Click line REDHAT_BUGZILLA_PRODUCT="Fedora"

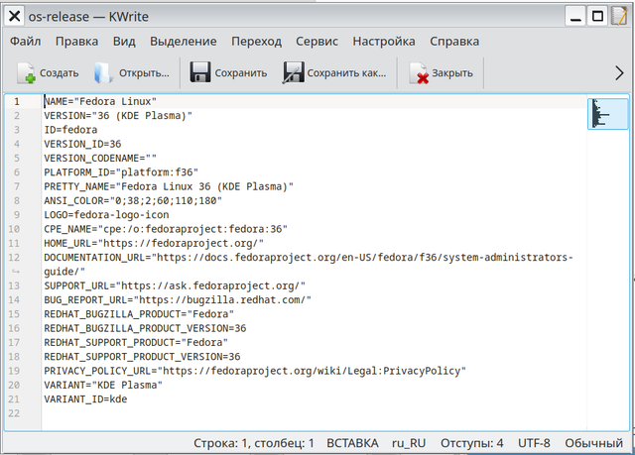tap(139, 314)
